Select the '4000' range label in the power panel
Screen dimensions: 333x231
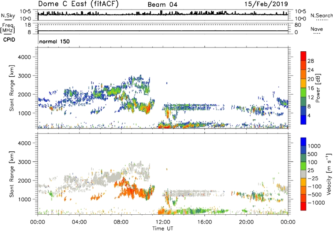pos(24,57)
